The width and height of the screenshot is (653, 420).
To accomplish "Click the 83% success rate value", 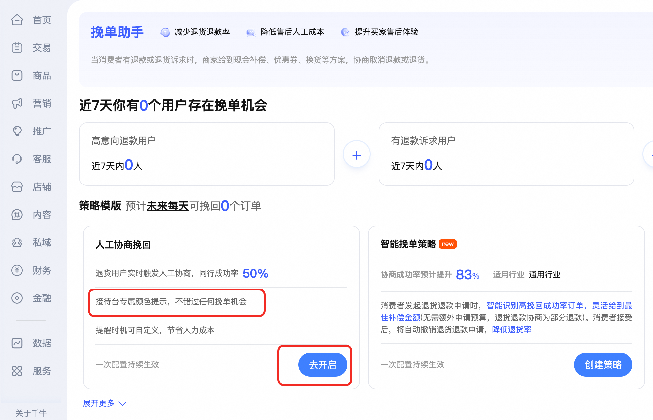I will coord(468,275).
